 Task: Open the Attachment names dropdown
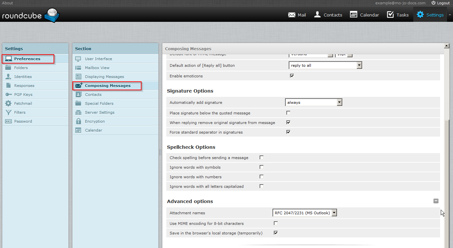coord(304,213)
